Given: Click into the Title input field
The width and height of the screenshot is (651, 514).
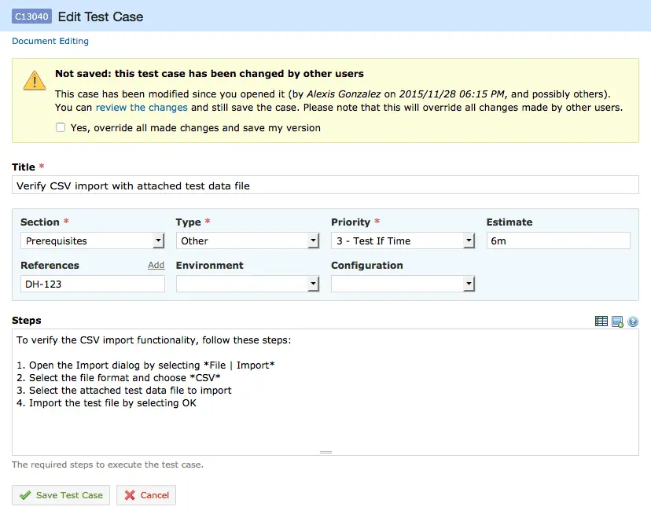Looking at the screenshot, I should 325,185.
